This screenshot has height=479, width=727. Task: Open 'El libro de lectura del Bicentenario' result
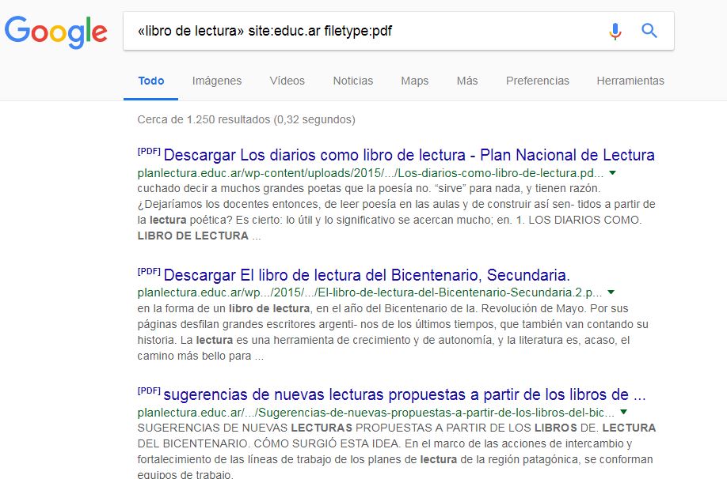coord(366,275)
